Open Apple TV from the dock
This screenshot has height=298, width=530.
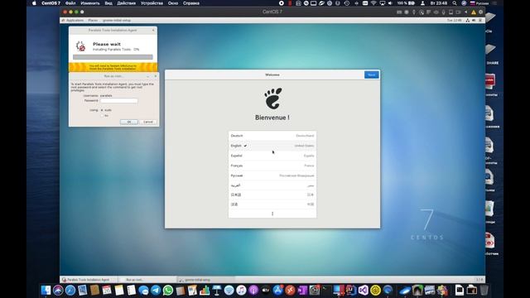[265, 291]
